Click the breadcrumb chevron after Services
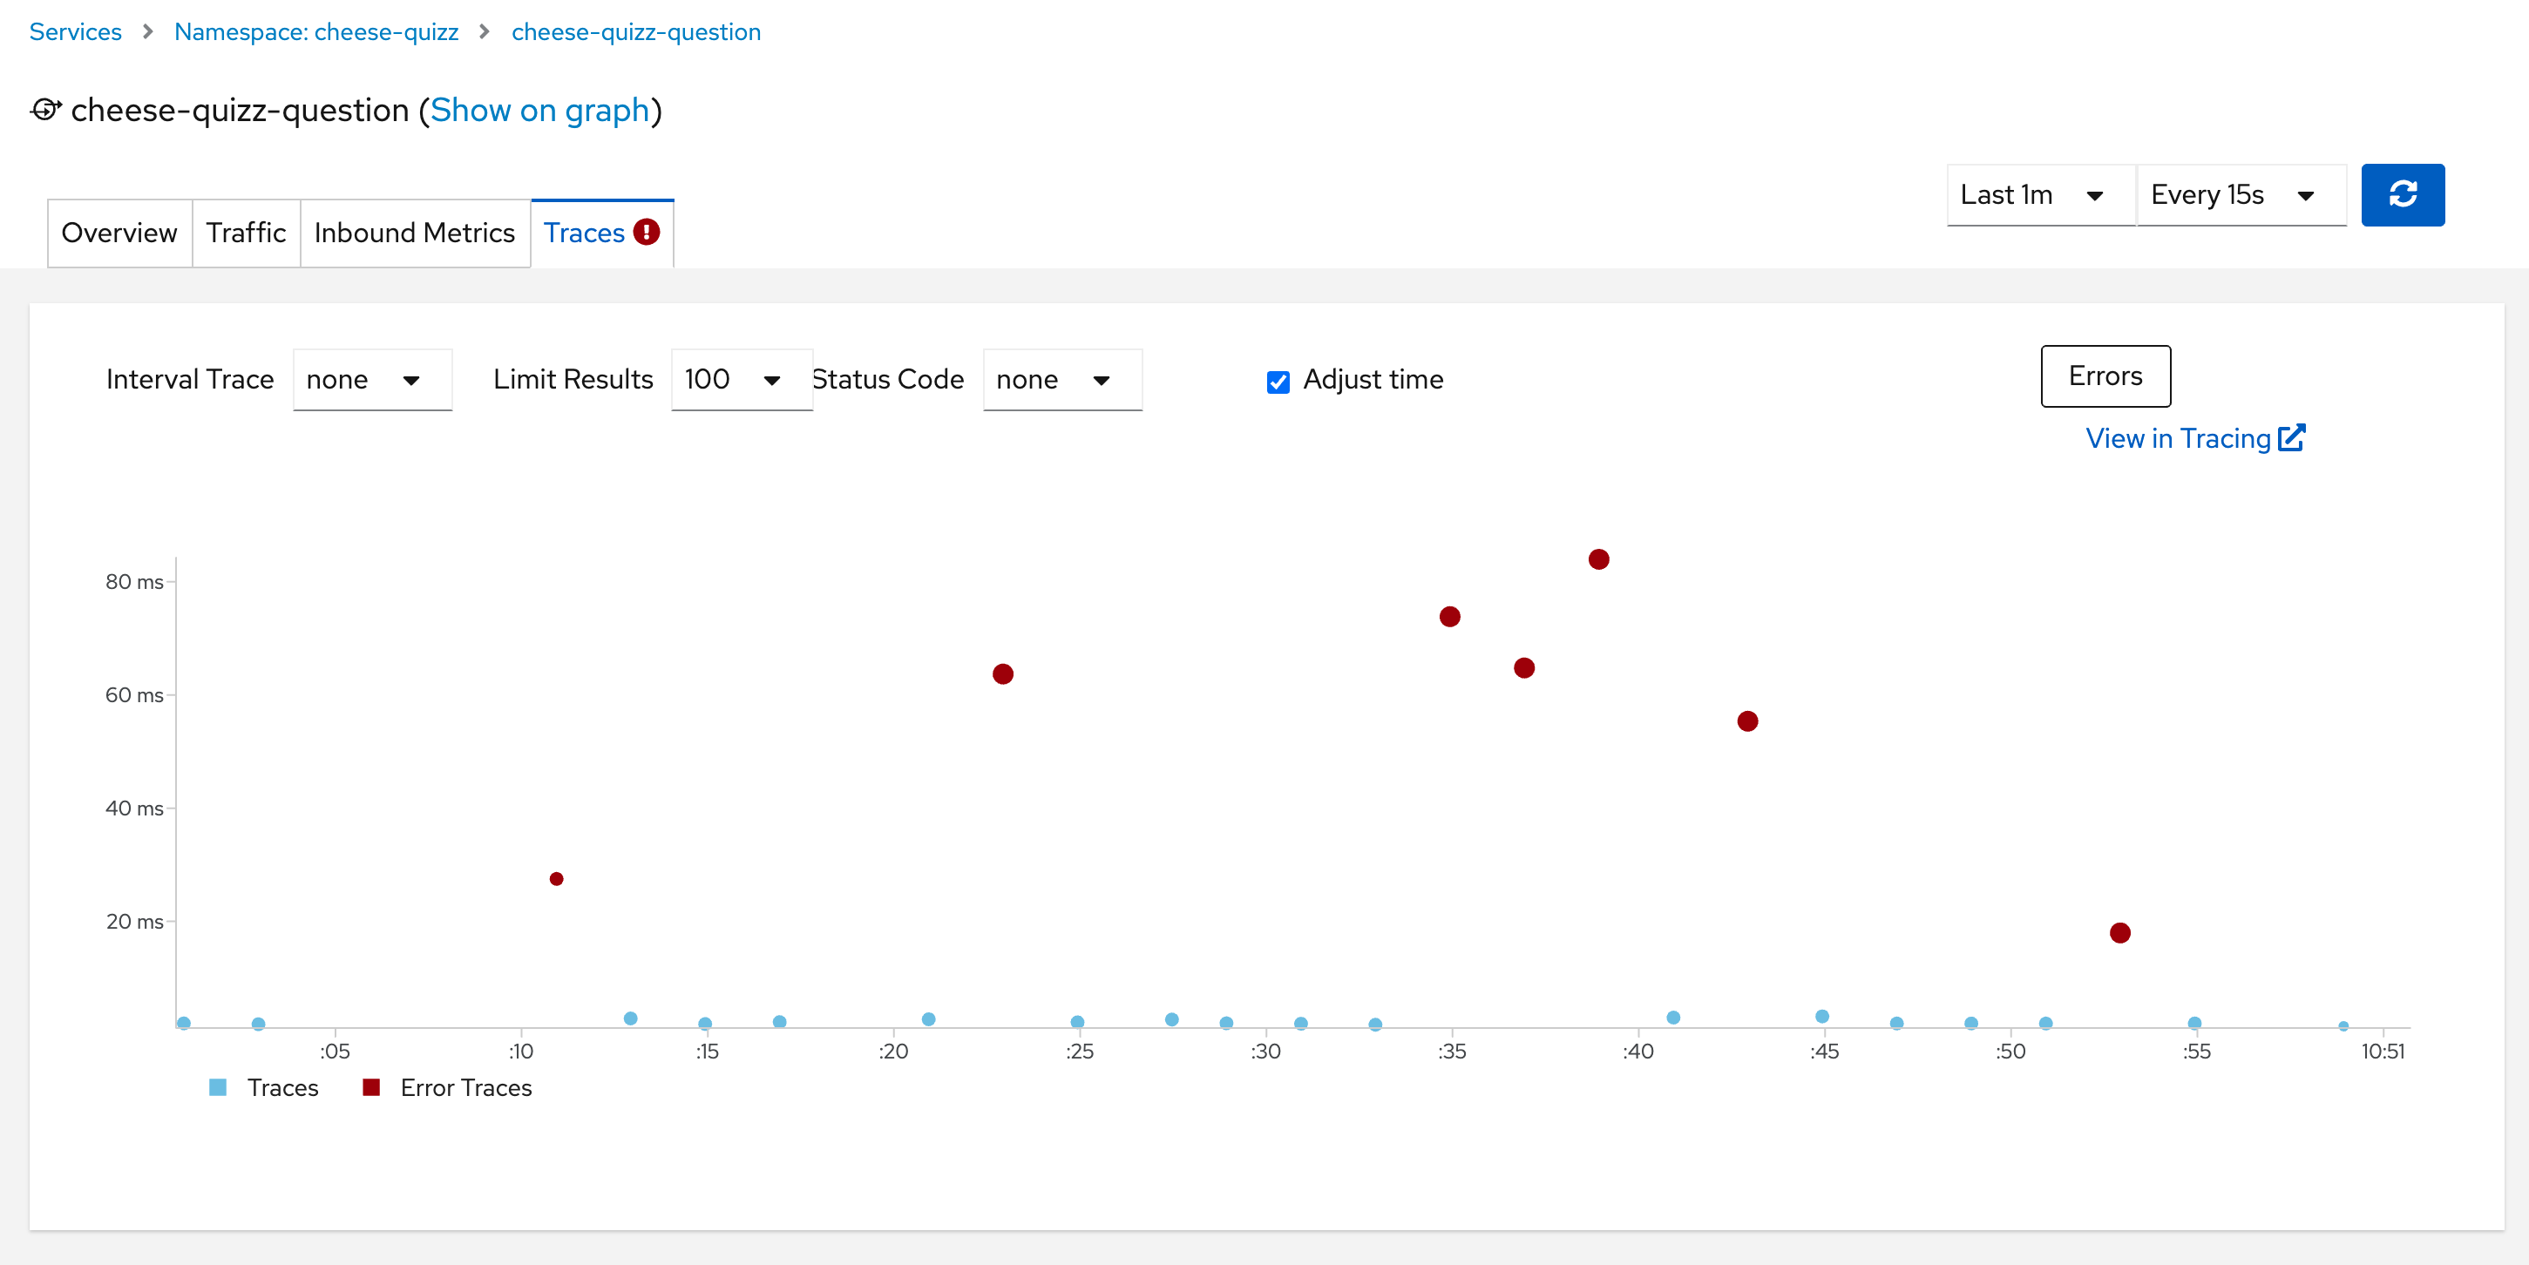The height and width of the screenshot is (1265, 2529). 148,32
